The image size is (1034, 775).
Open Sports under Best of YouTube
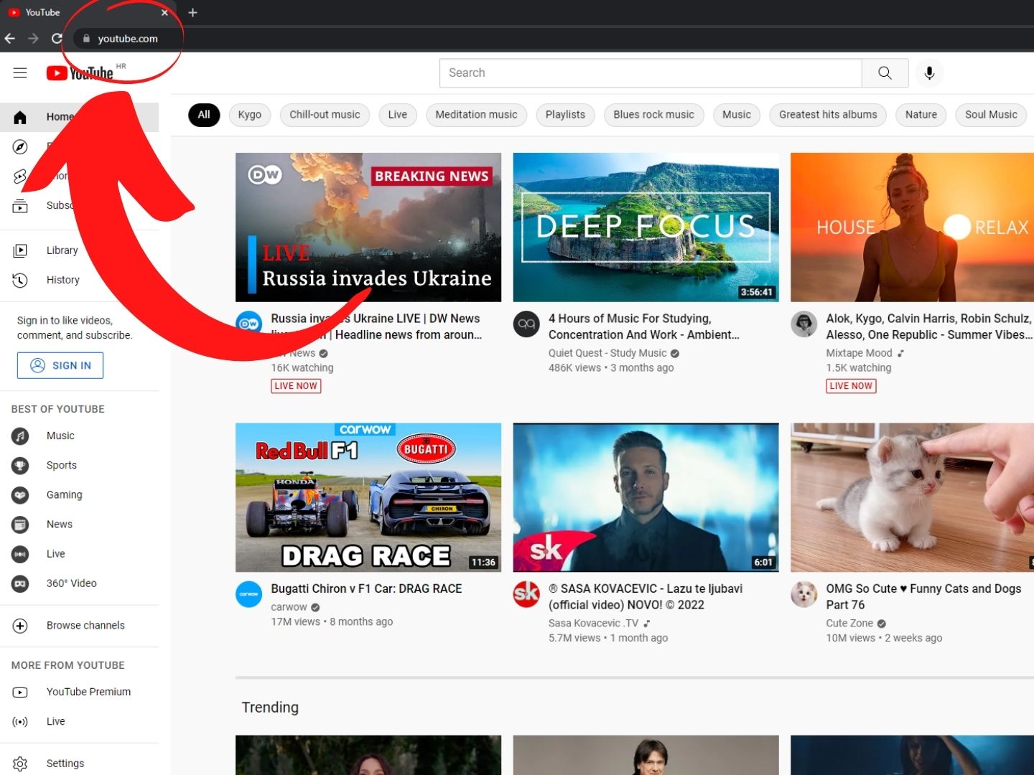pyautogui.click(x=79, y=465)
